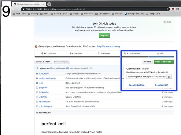Open the LICENSE file
This screenshot has width=181, height=135.
(x=43, y=97)
